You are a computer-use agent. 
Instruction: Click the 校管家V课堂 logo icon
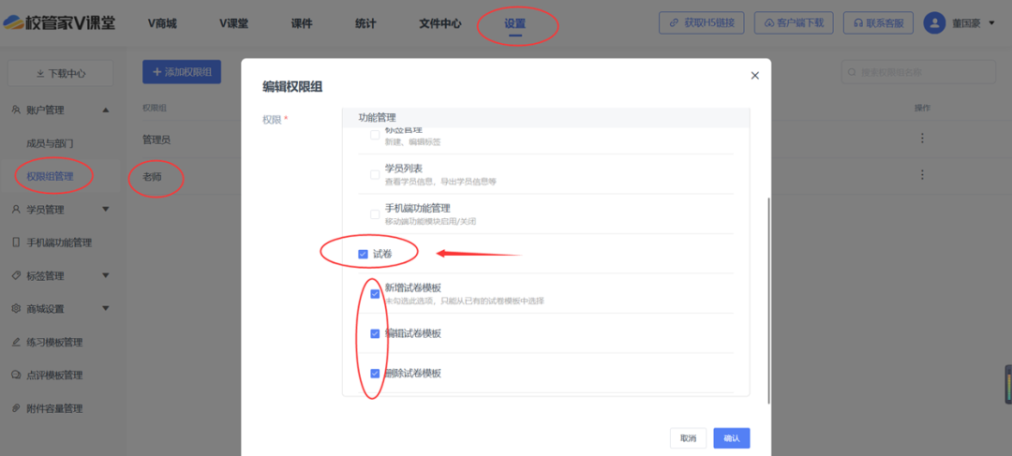[16, 22]
